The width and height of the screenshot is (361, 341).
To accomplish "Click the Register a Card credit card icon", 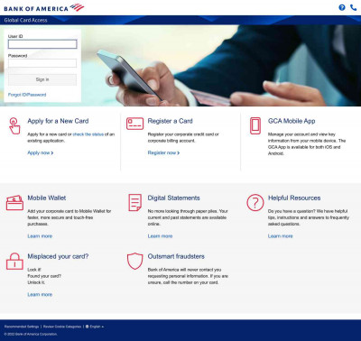I will pos(134,124).
